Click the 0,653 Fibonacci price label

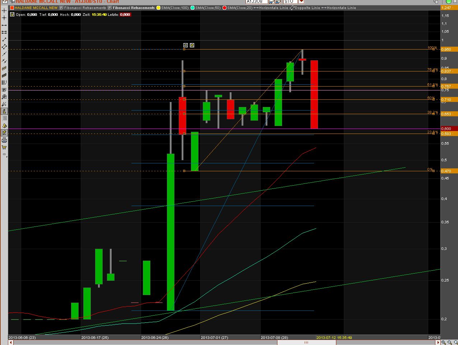[449, 114]
